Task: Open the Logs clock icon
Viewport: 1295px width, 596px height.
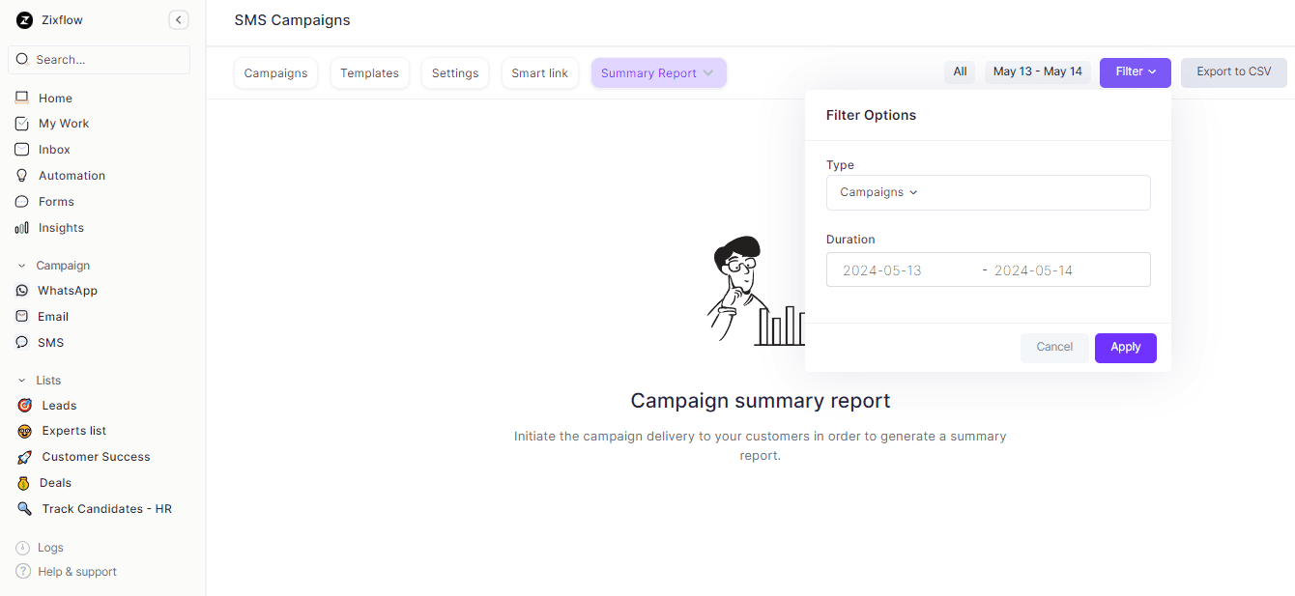Action: click(x=23, y=548)
